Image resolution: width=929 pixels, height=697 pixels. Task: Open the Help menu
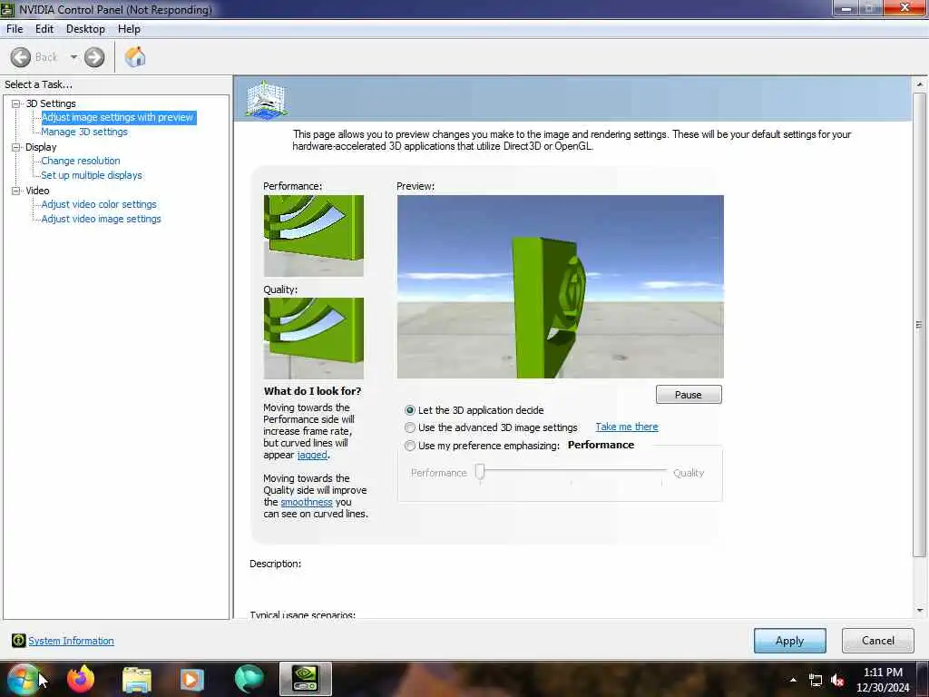tap(129, 29)
